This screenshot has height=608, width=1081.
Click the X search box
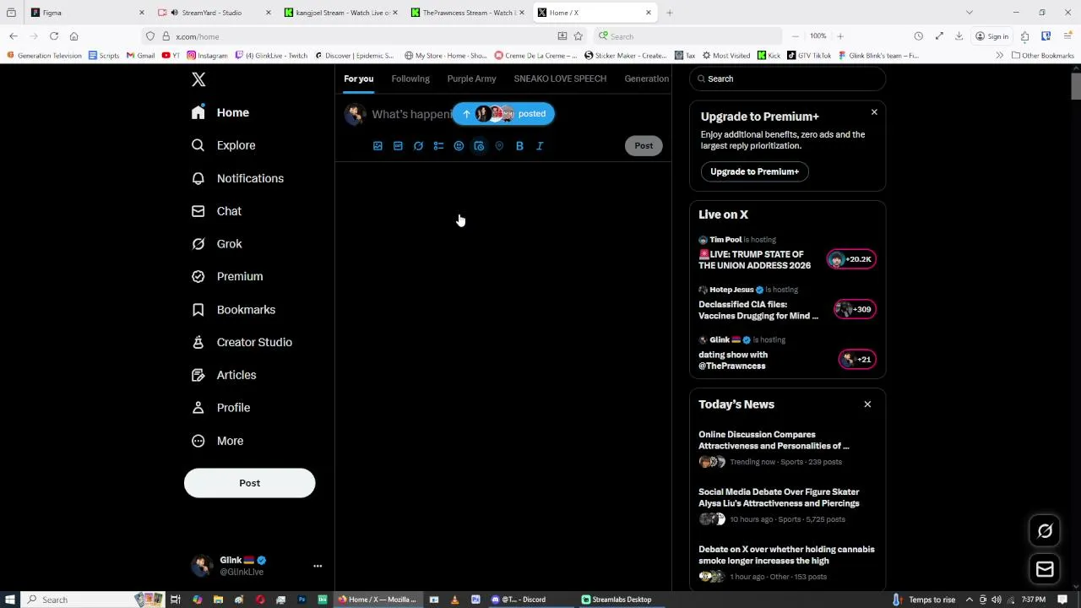[x=787, y=79]
